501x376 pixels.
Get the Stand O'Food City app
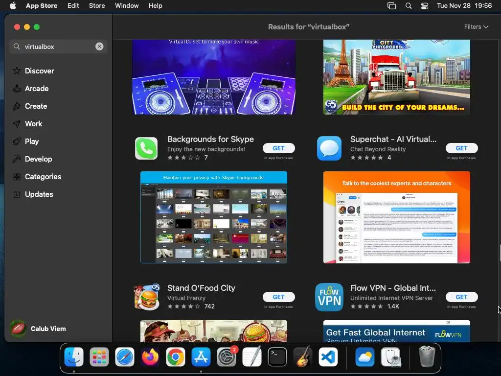coord(278,297)
